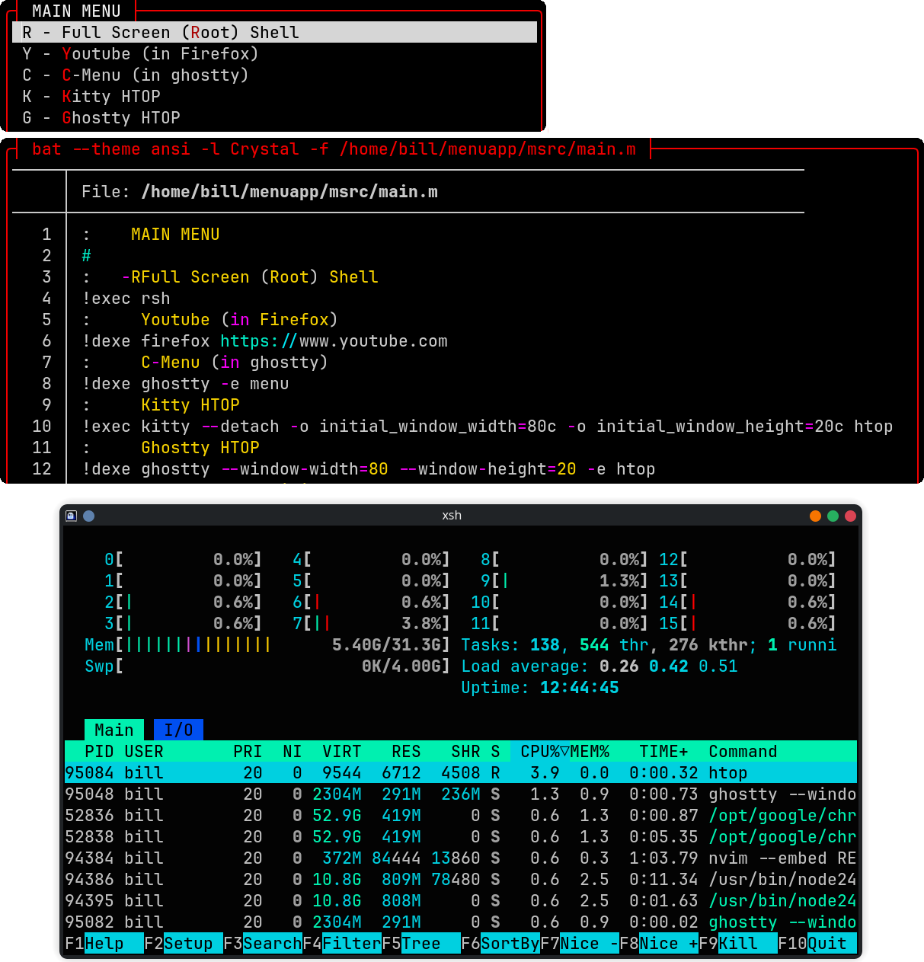The height and width of the screenshot is (962, 924).
Task: Click the CPU 7 usage meter
Action: click(372, 623)
